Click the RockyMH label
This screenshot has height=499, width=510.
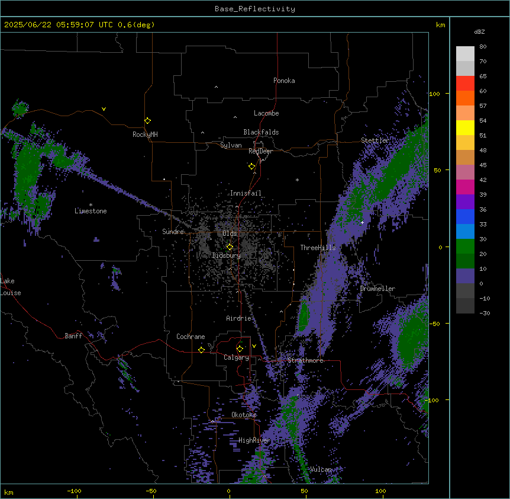click(x=145, y=135)
